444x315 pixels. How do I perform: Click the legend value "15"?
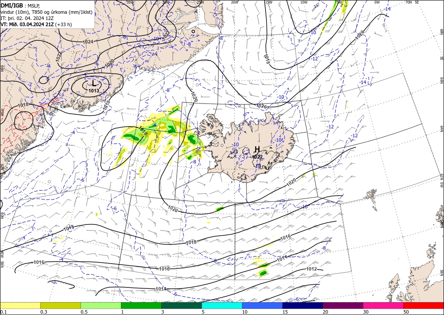pyautogui.click(x=285, y=312)
